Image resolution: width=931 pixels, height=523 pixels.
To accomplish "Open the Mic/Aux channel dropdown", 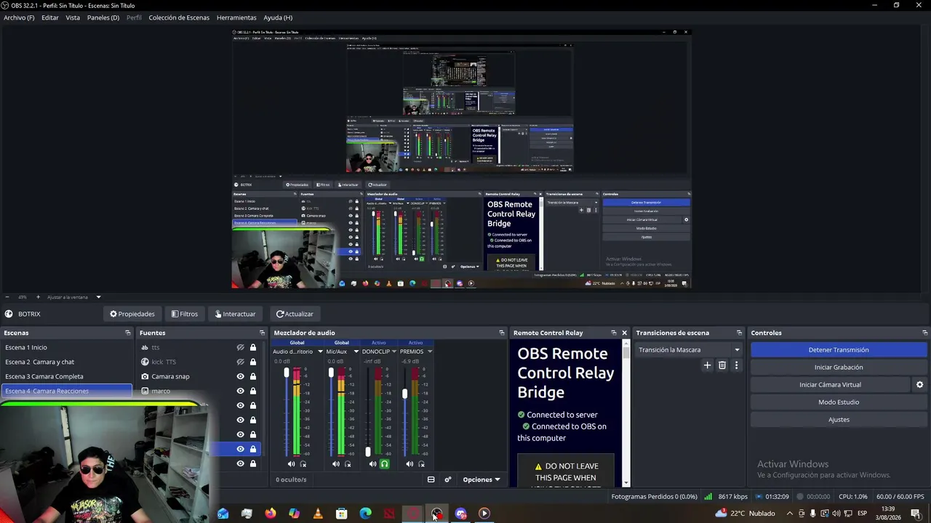I will [356, 352].
